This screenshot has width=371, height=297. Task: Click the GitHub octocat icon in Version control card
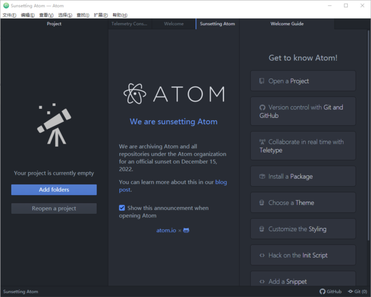[262, 107]
